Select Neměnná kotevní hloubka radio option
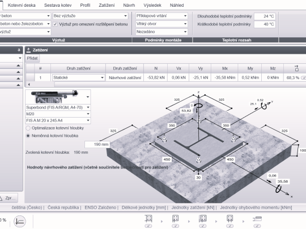306x229 pixels. 28,136
